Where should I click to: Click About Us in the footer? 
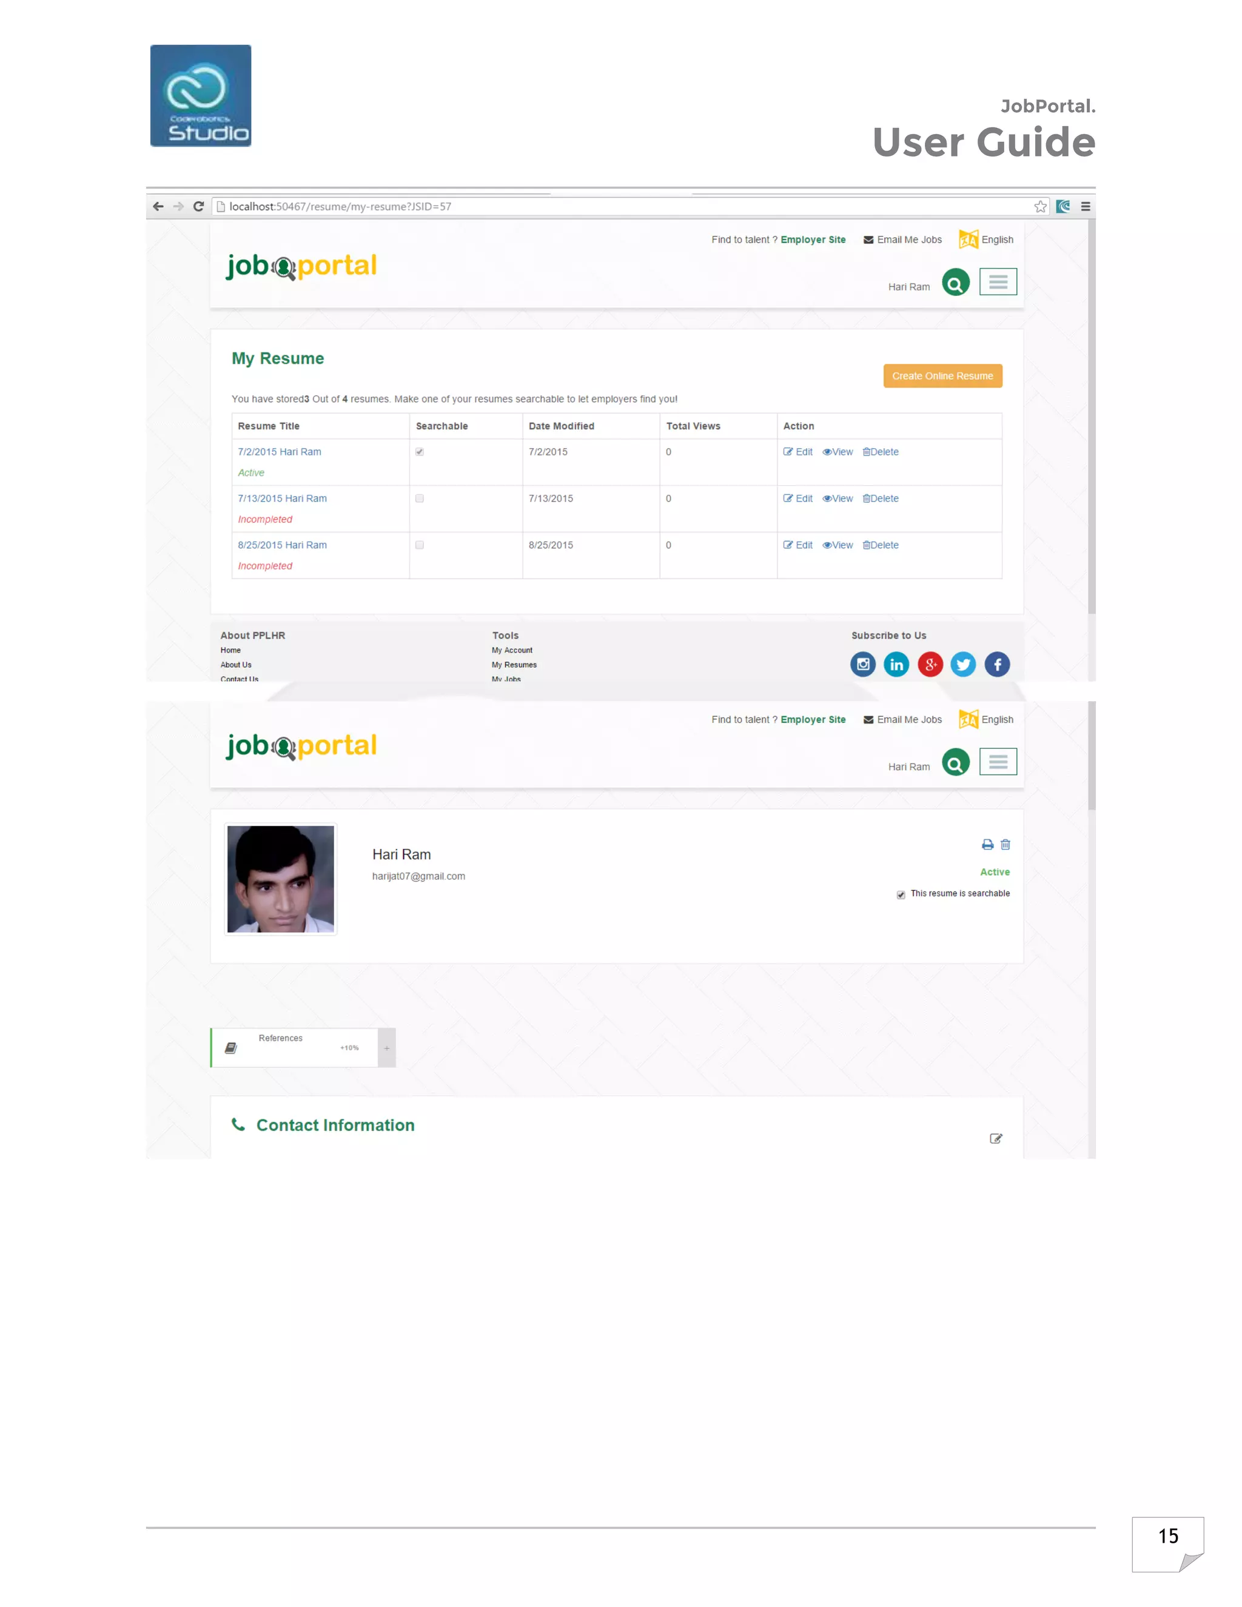pyautogui.click(x=235, y=665)
